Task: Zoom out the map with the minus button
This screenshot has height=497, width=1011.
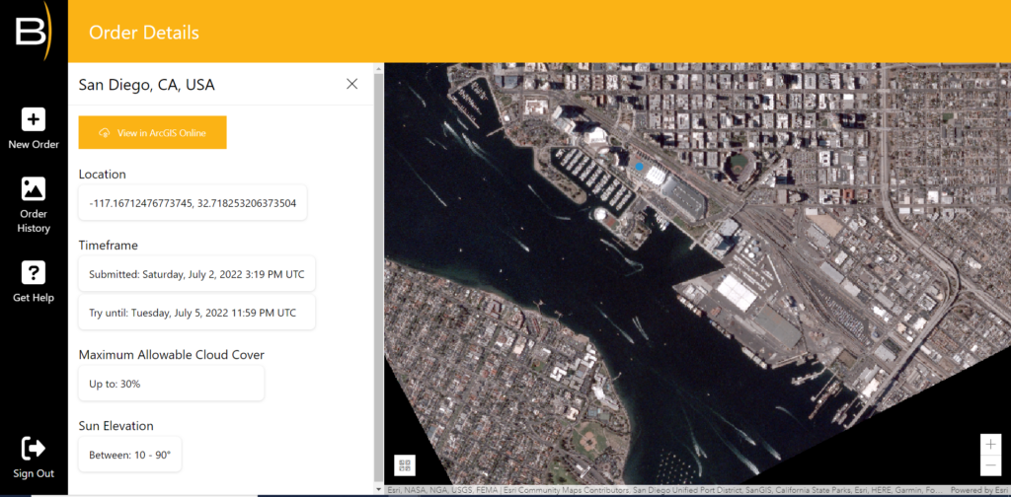Action: click(990, 465)
